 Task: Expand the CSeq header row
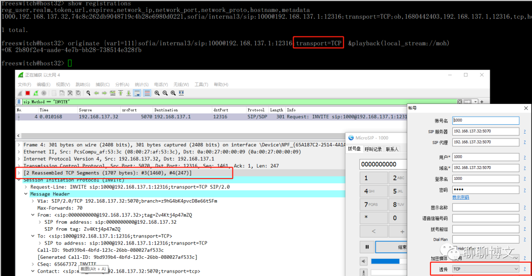pyautogui.click(x=33, y=264)
